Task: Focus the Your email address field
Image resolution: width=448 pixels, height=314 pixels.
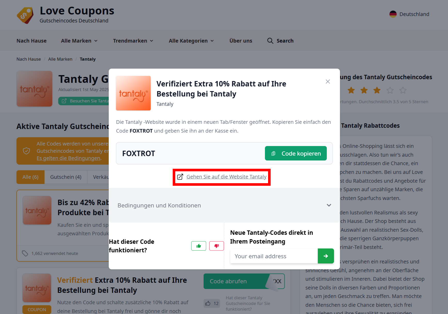Action: [274, 256]
